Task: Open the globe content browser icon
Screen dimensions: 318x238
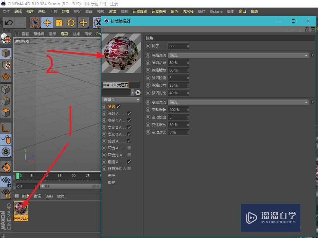Action: [6, 38]
